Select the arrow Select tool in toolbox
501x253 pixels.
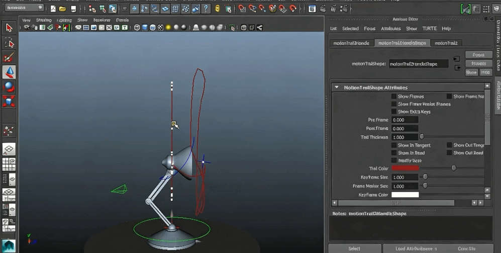pyautogui.click(x=9, y=28)
